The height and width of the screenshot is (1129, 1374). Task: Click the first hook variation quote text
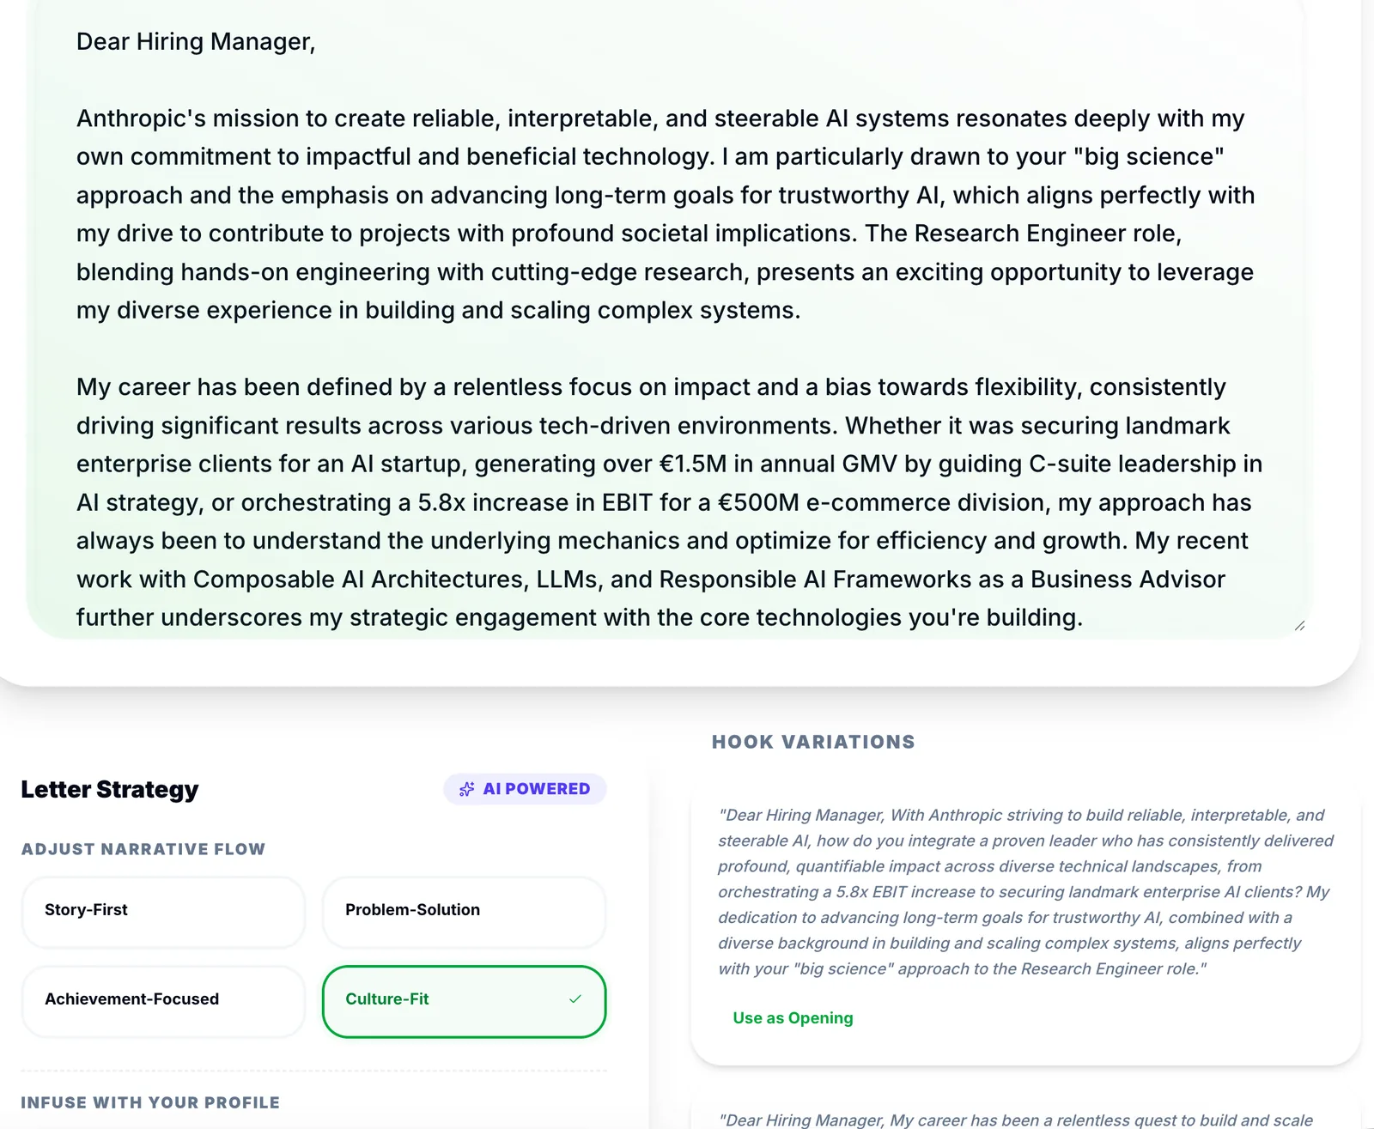pos(1025,891)
